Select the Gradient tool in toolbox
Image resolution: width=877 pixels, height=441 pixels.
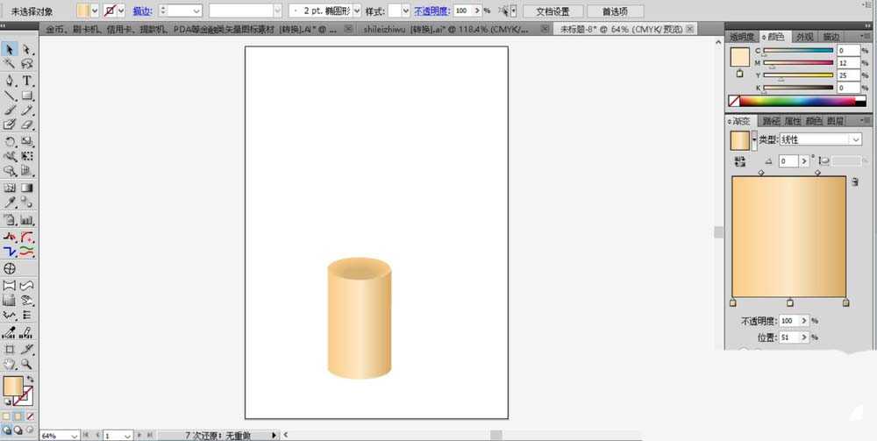click(27, 188)
